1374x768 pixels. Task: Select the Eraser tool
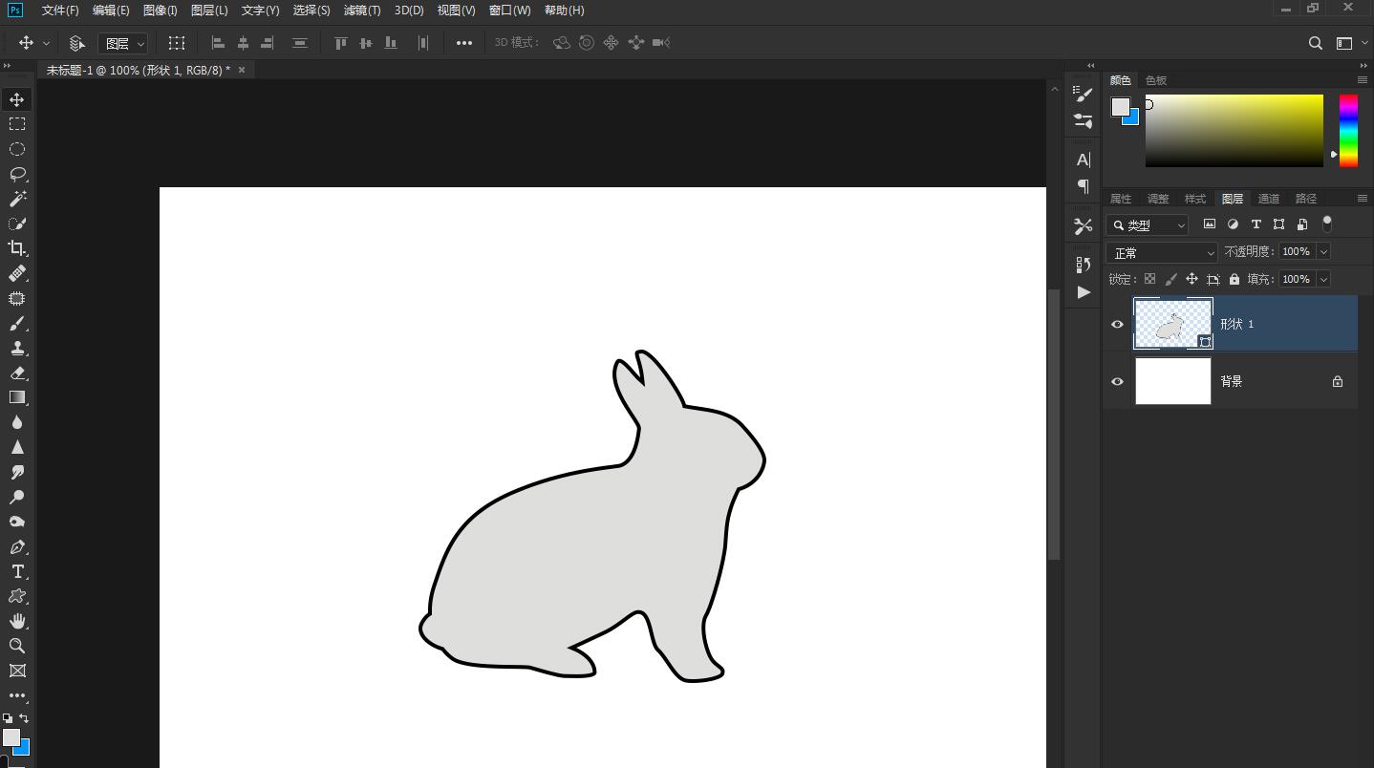[x=17, y=373]
